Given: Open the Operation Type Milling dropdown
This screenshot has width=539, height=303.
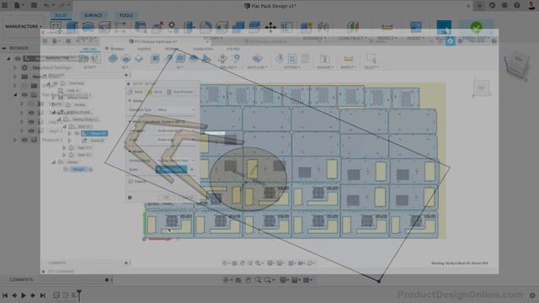Looking at the screenshot, I should coord(176,110).
